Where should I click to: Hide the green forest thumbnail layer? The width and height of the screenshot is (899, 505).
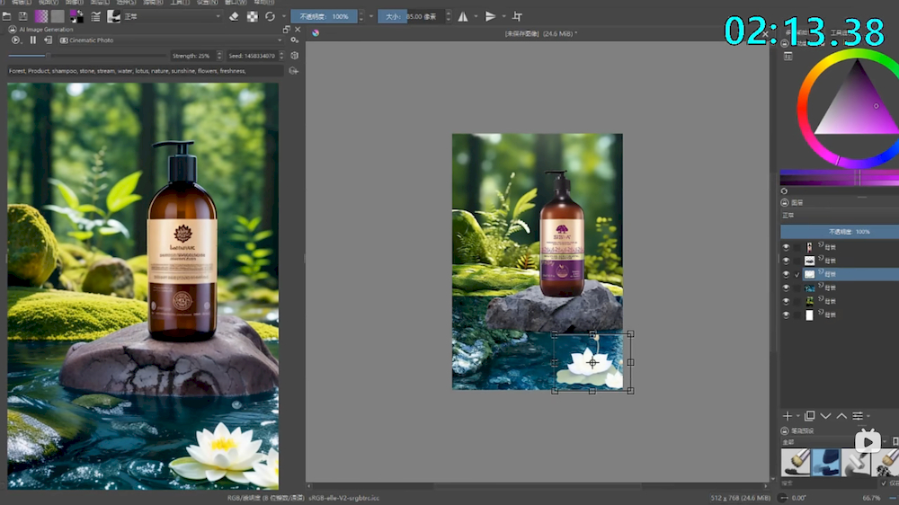786,302
